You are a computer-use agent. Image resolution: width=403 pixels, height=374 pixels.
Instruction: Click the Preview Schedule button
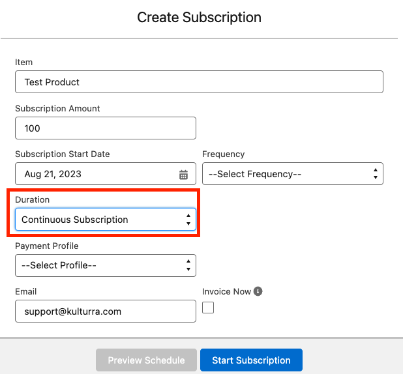coord(146,360)
